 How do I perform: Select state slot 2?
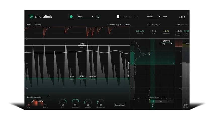click(121, 17)
